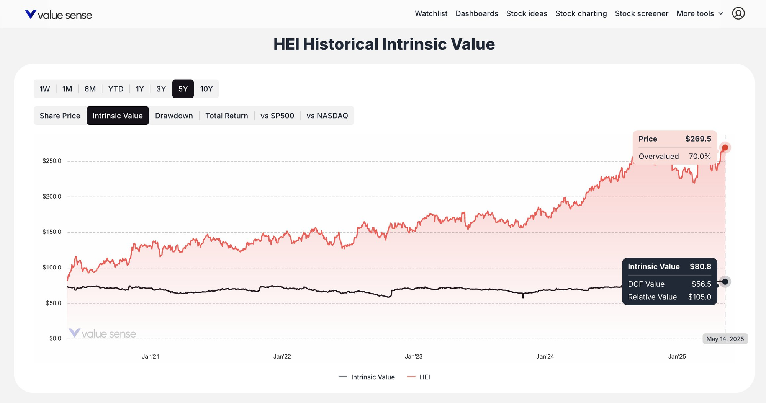
Task: Expand the More tools dropdown
Action: point(700,13)
